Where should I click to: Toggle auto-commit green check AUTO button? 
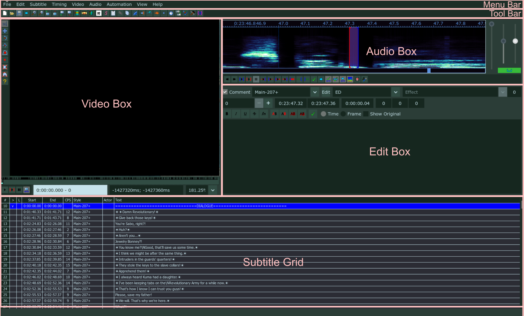pos(328,79)
